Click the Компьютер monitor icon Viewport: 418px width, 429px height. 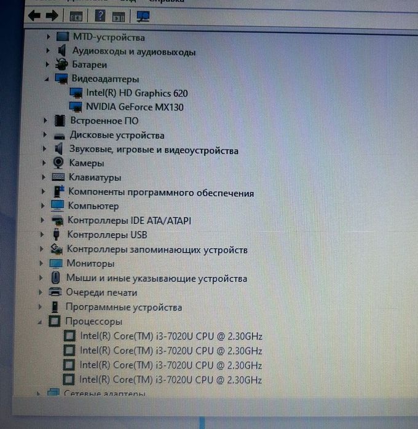[58, 206]
